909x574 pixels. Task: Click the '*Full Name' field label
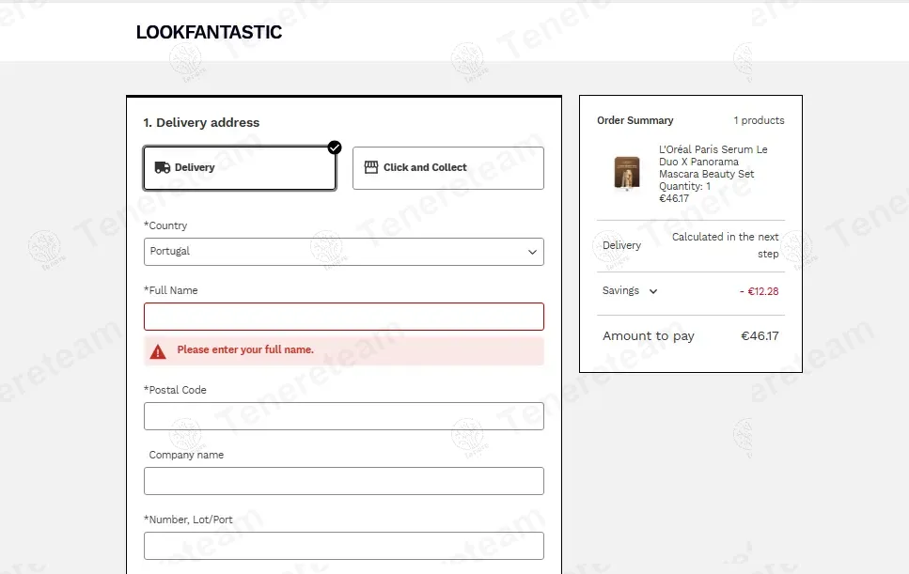[x=171, y=290]
